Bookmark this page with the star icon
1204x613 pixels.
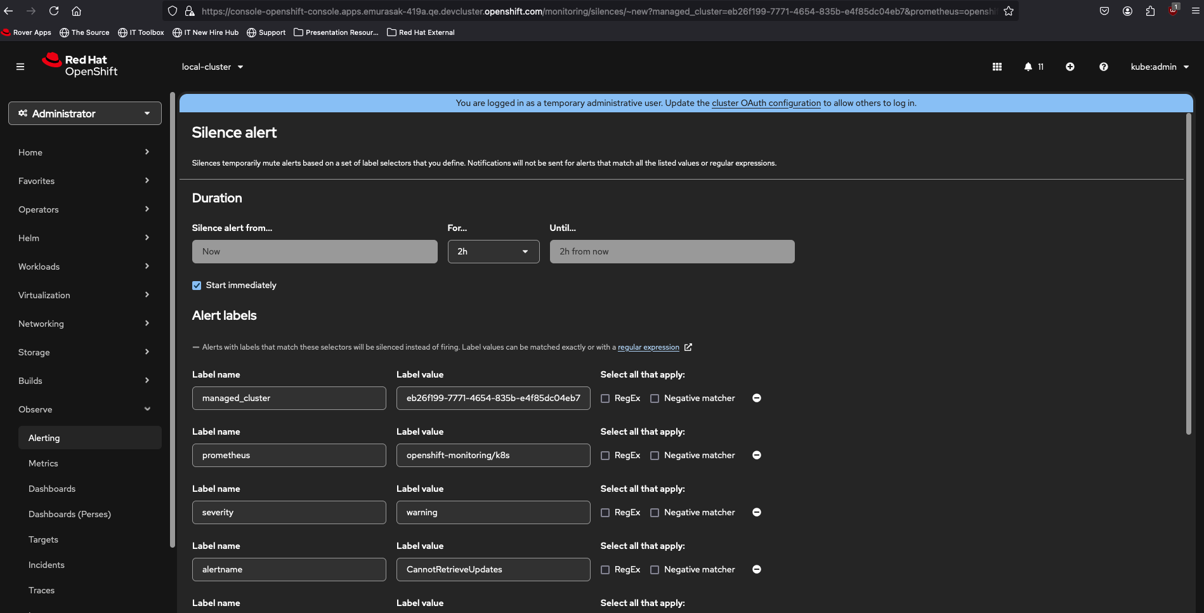[x=1009, y=11]
